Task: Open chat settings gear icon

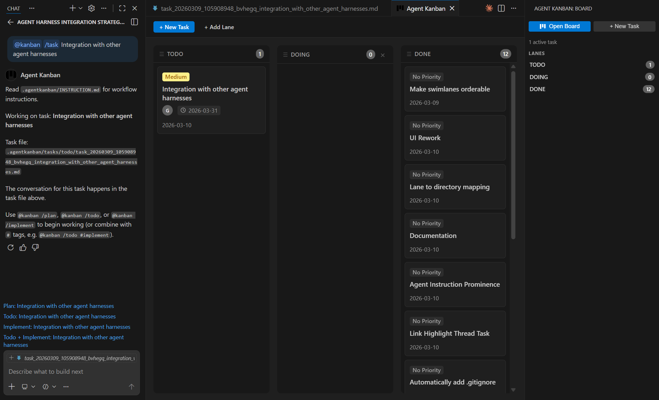Action: [91, 8]
